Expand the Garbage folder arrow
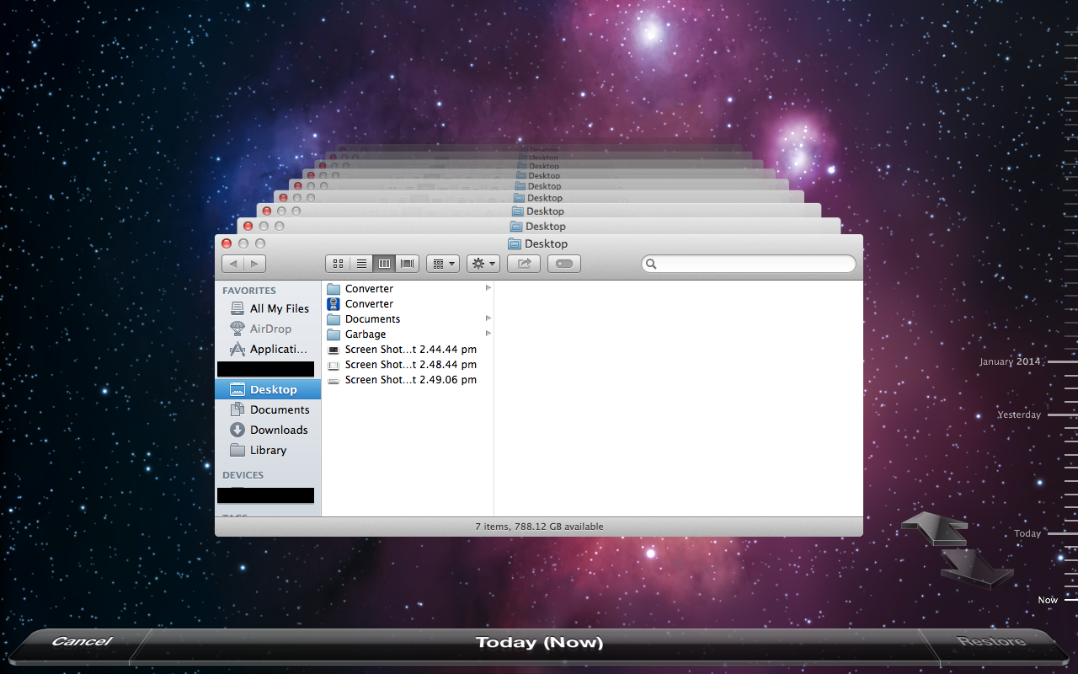The width and height of the screenshot is (1078, 674). (x=488, y=334)
